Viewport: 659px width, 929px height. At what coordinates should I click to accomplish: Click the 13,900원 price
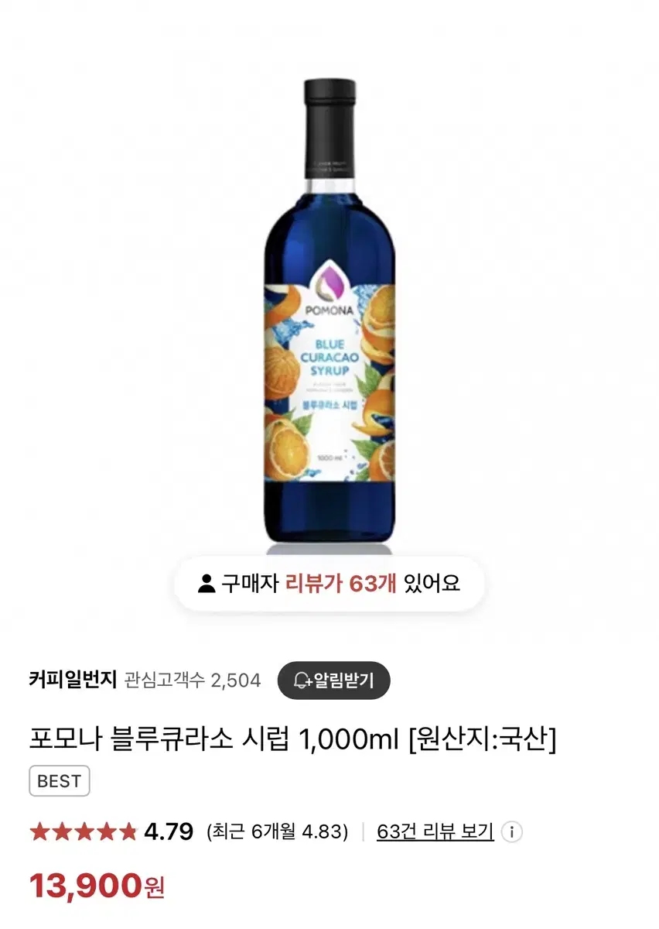pos(97,885)
